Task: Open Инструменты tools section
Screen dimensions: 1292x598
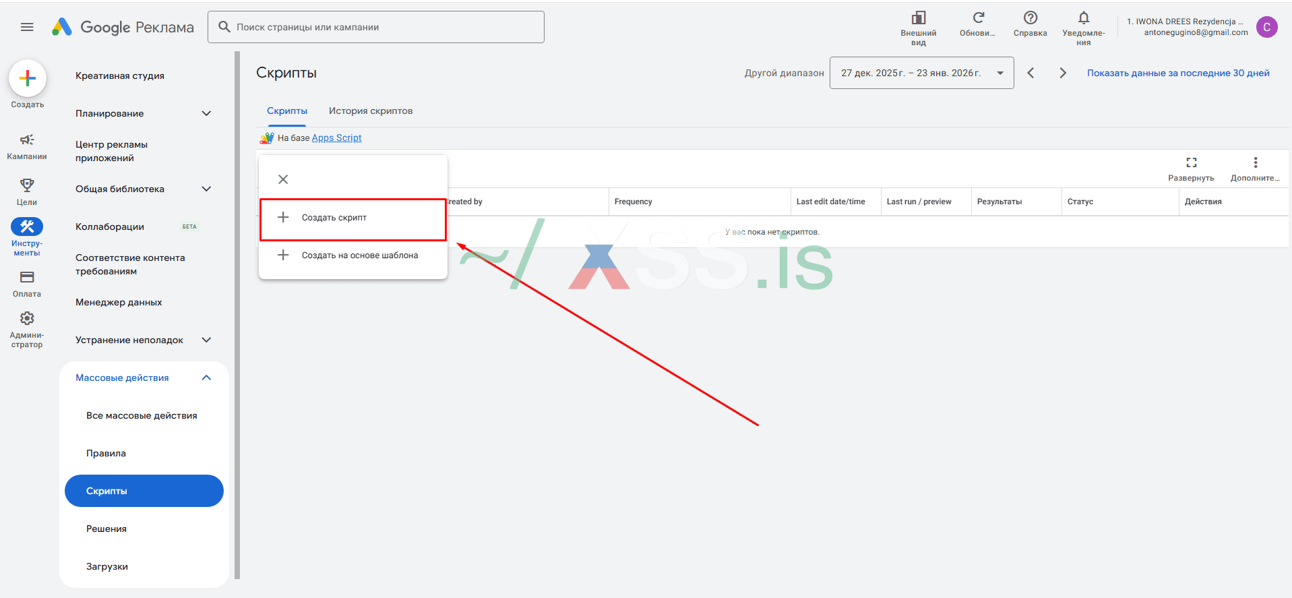Action: click(x=27, y=227)
